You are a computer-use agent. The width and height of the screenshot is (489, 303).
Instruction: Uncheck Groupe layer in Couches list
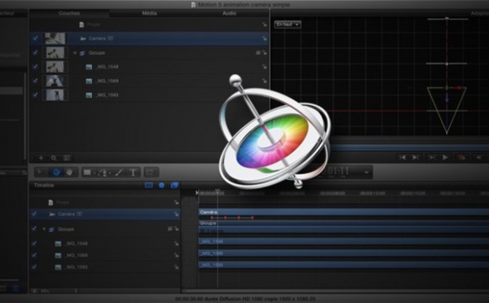pos(35,52)
